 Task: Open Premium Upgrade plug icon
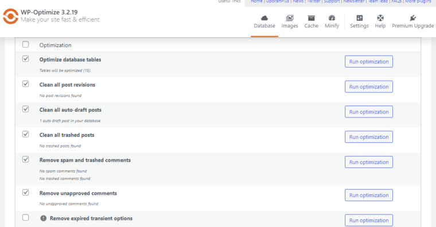(413, 18)
